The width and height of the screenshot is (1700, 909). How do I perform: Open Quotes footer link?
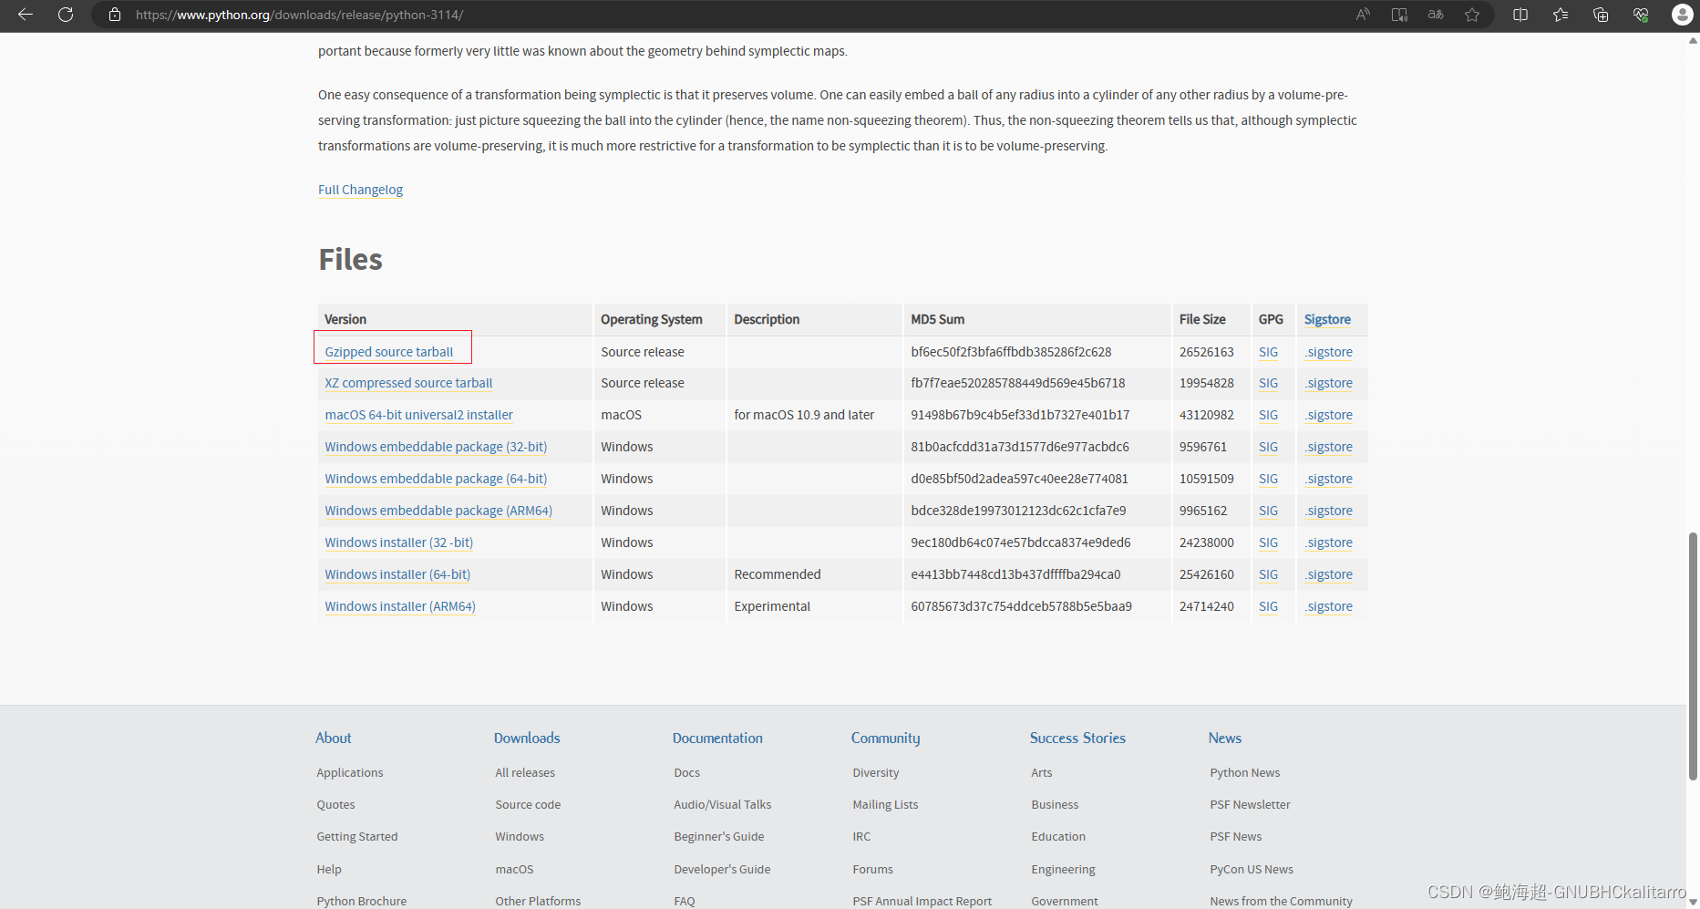tap(335, 804)
